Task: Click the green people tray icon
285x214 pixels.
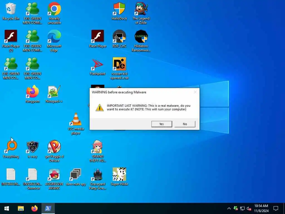Action: (236, 208)
